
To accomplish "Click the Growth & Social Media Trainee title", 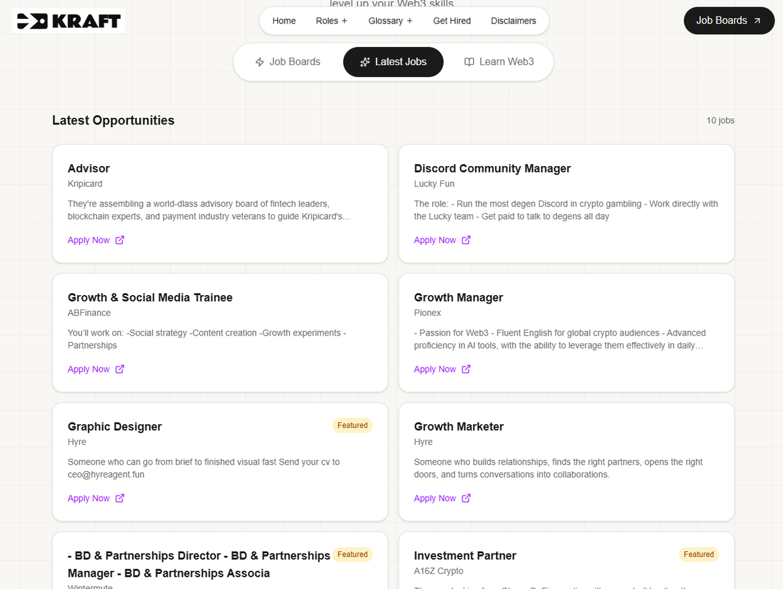I will coord(150,297).
